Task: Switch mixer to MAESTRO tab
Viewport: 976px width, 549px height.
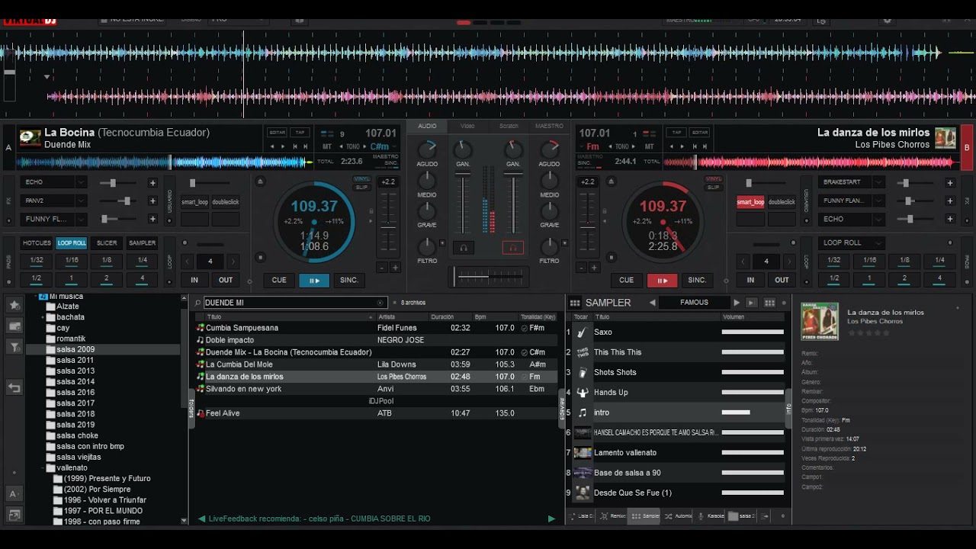Action: click(549, 126)
